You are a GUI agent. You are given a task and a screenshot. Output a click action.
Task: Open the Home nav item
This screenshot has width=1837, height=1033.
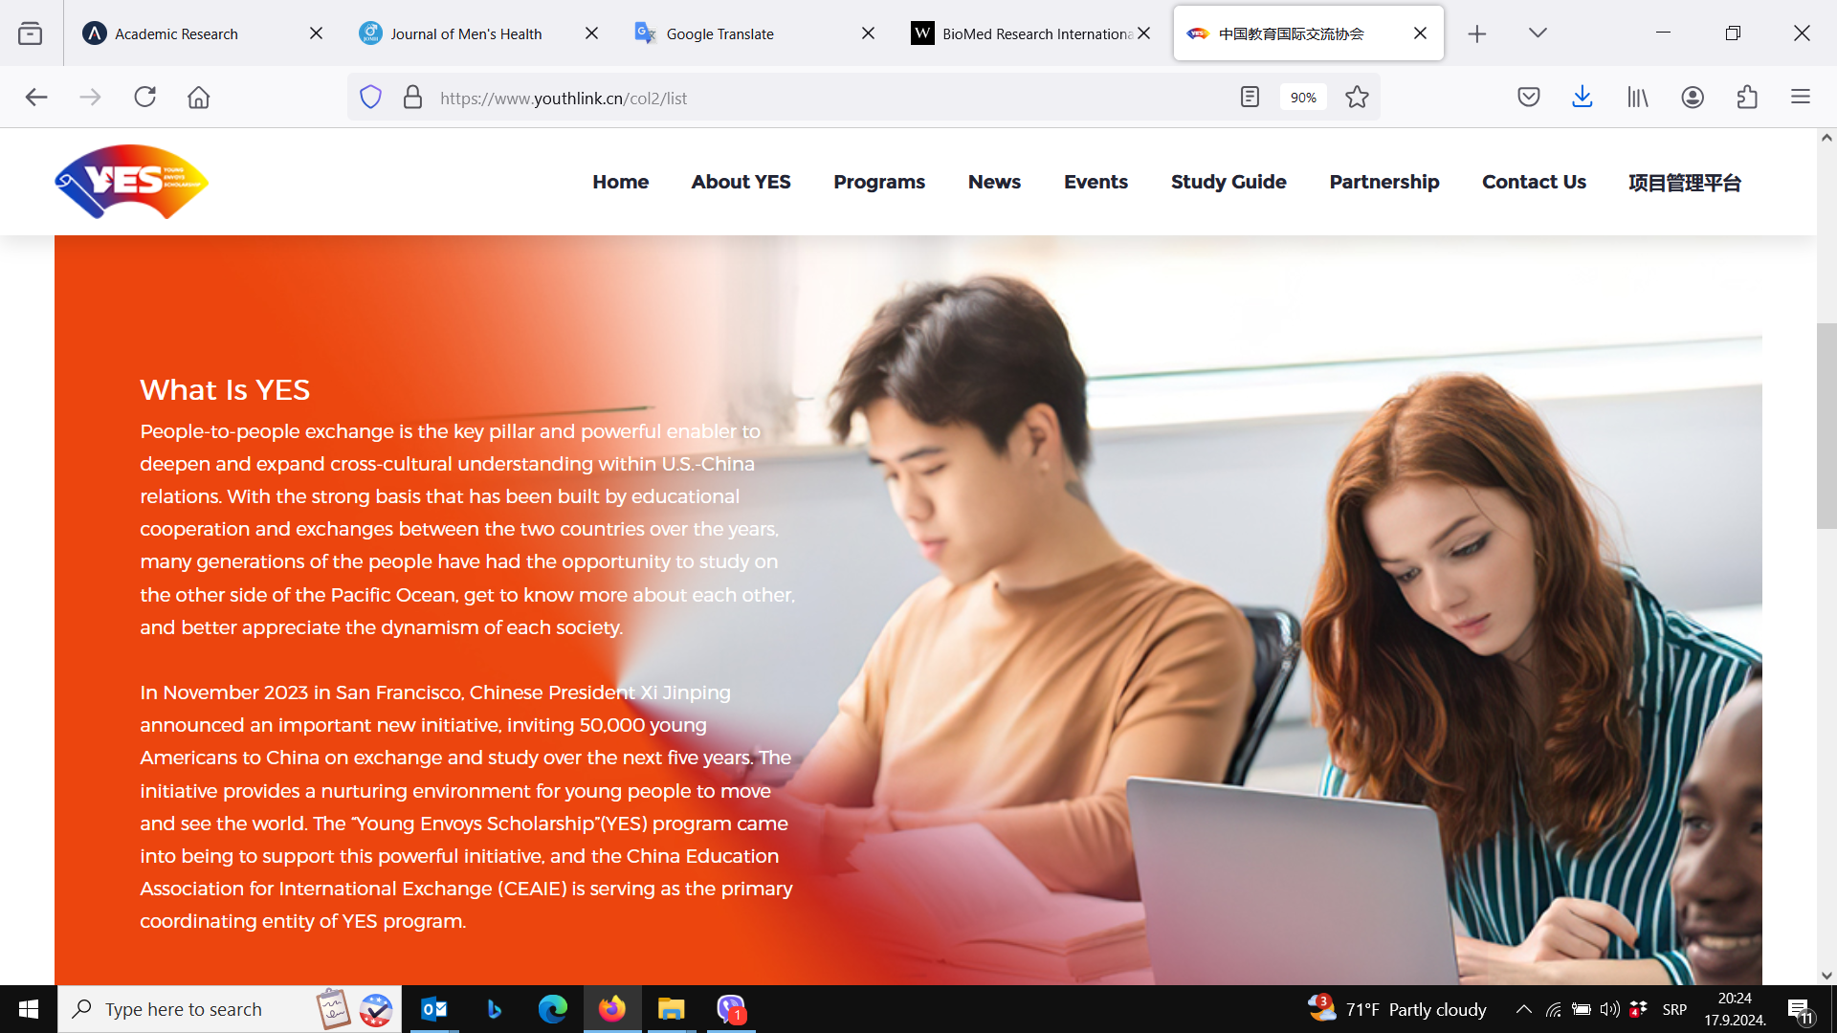coord(620,182)
